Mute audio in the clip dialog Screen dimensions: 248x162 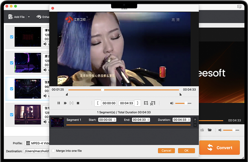click(172, 103)
